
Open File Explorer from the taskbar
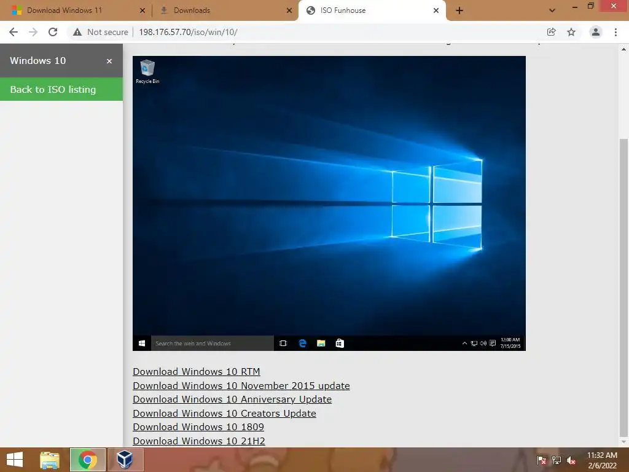click(50, 460)
